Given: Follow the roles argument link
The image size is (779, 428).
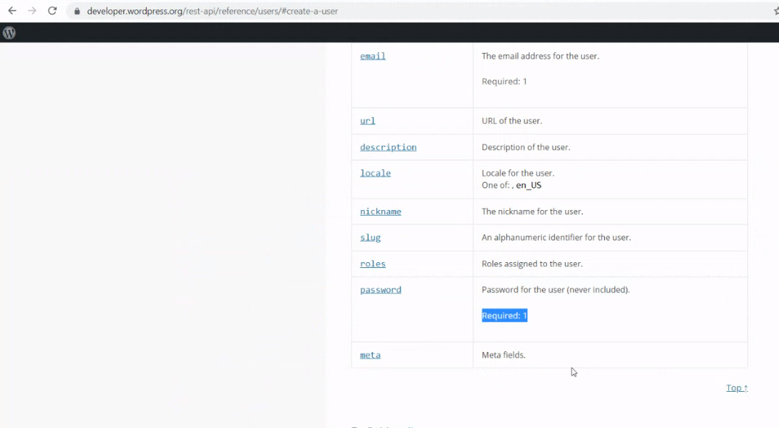Looking at the screenshot, I should point(373,264).
